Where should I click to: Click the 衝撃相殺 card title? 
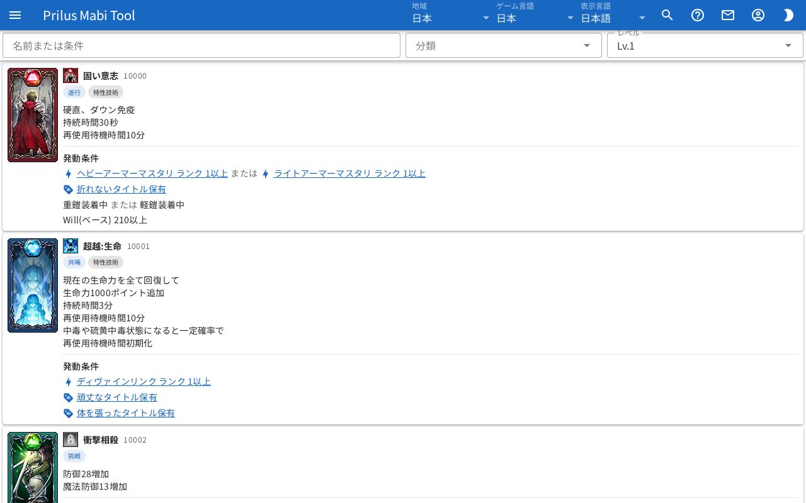[101, 439]
